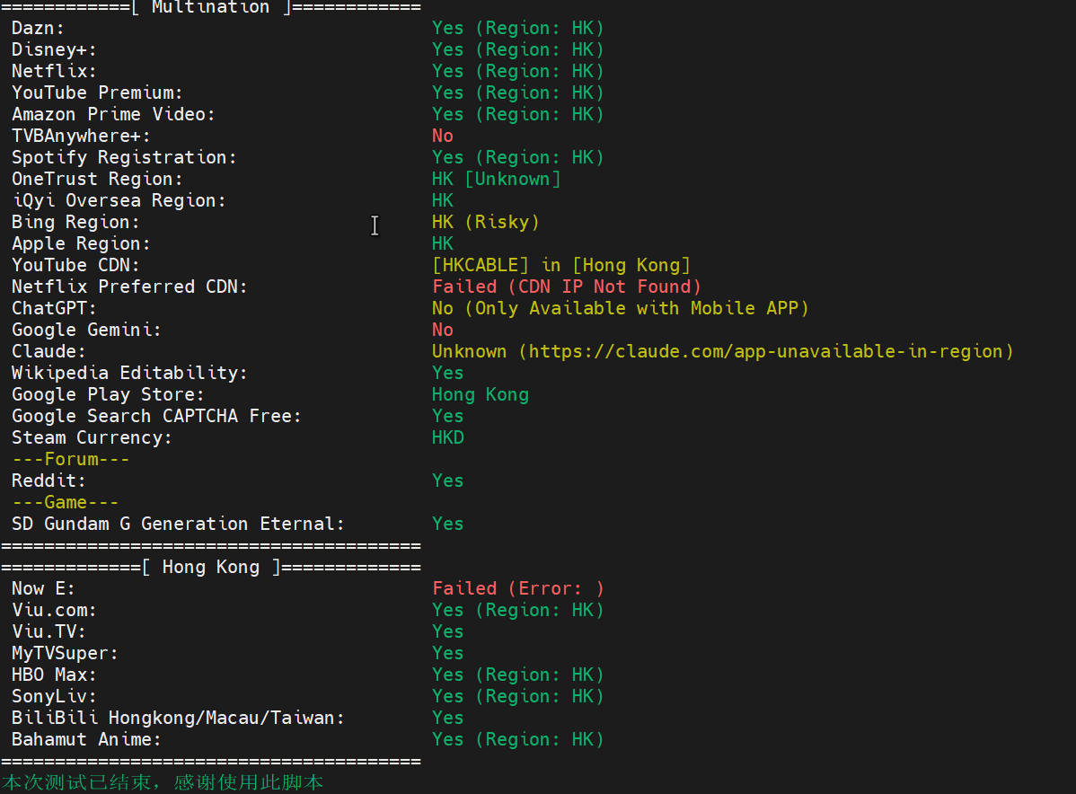Click the "---Game---" subsection heading
This screenshot has height=794, width=1076.
(x=65, y=502)
